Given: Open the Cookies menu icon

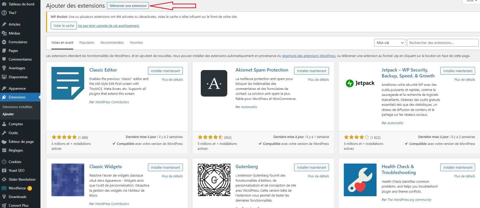Looking at the screenshot, I should click(4, 162).
